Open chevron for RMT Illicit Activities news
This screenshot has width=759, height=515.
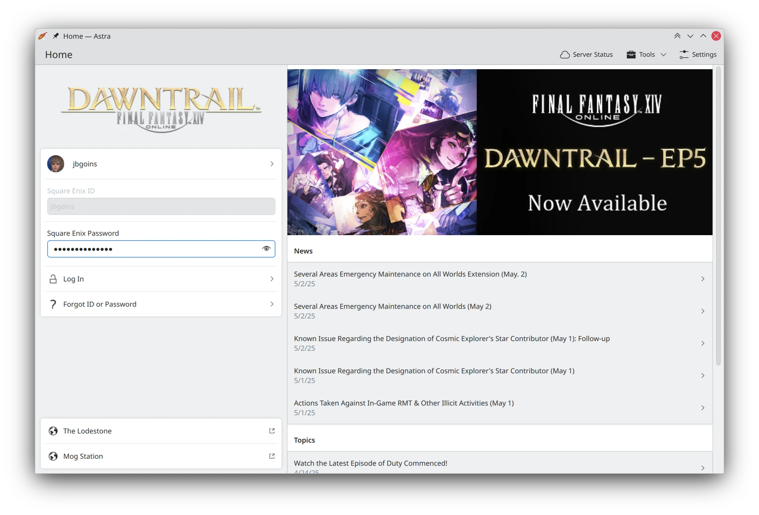703,408
